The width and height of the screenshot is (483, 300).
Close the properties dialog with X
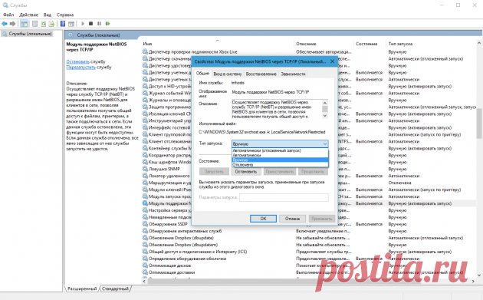point(333,61)
